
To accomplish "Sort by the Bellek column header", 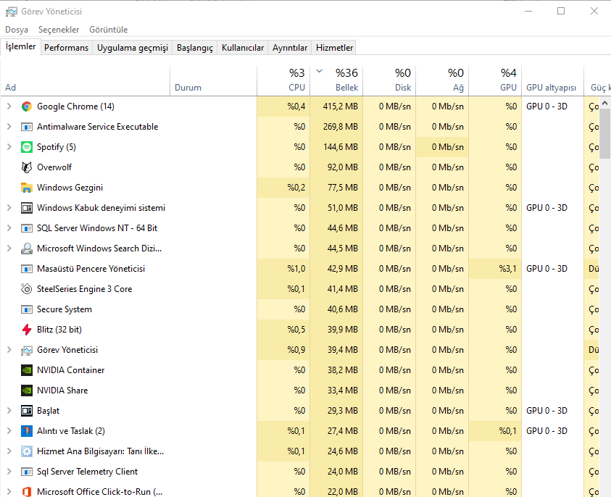I will (337, 80).
